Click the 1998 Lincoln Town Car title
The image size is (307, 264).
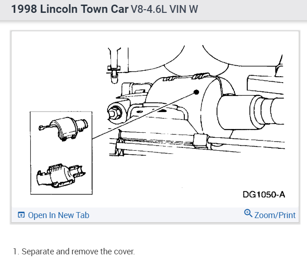point(70,9)
